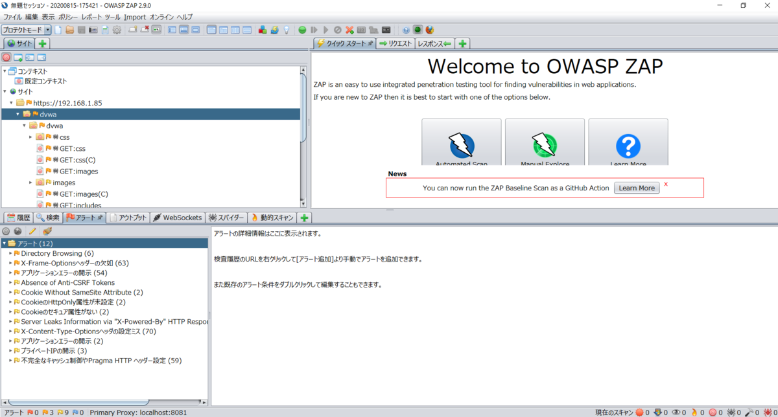Viewport: 778px width, 417px height.
Task: Open the Import menu
Action: [135, 17]
